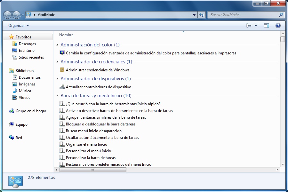Image resolution: width=288 pixels, height=192 pixels.
Task: Click icon beside Restaurar valores predeterminados
Action: (x=62, y=164)
